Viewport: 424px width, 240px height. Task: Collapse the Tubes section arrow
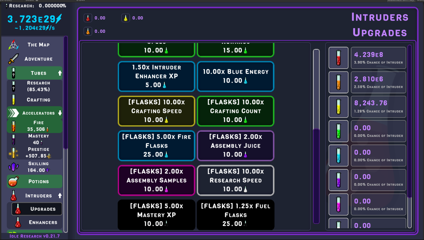60,73
